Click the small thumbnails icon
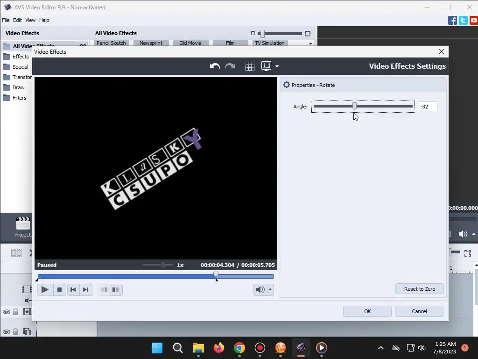478x359 pixels. (253, 33)
